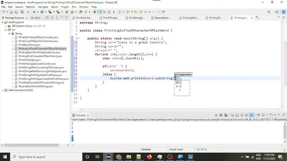Toggle Skip All Breakpoints icon
This screenshot has height=161, width=287.
[x=28, y=12]
